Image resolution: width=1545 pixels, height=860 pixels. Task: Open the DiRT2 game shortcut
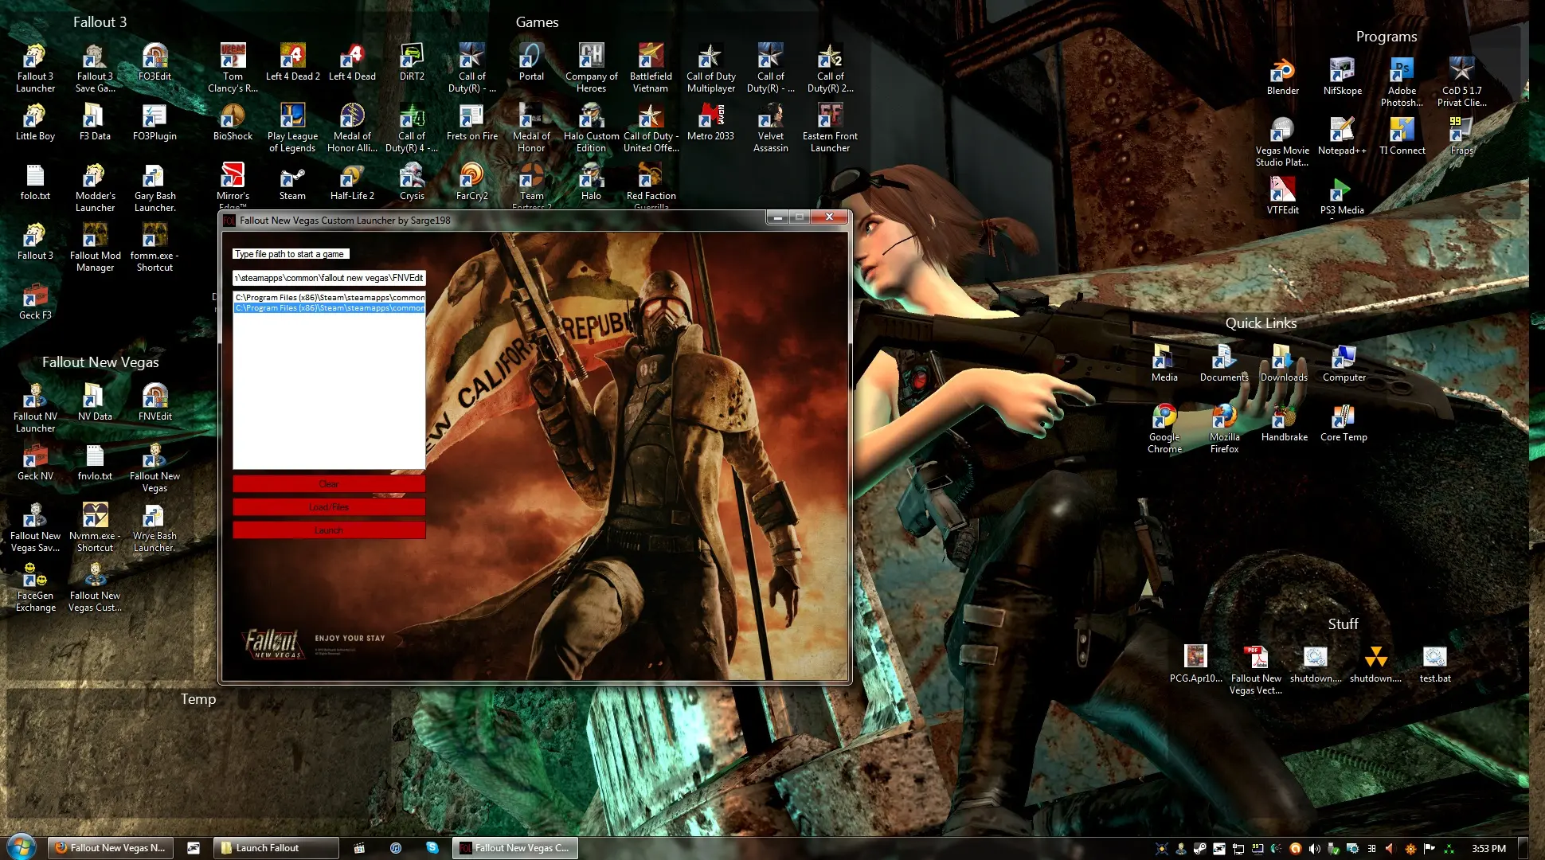click(412, 62)
